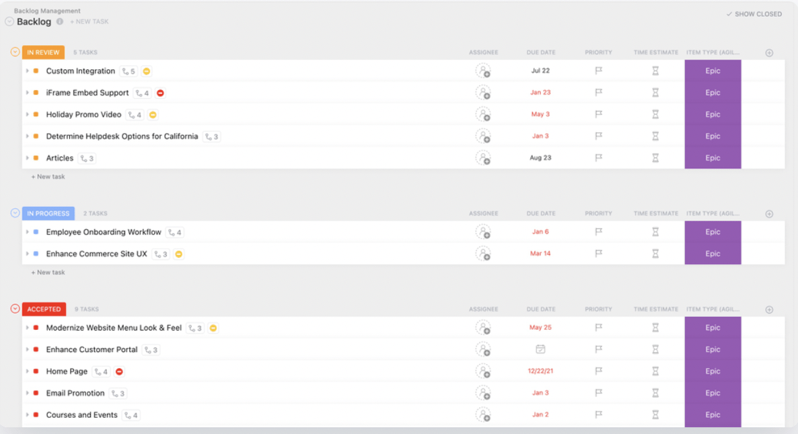Assign user to Determine Helpdesk Options task
798x434 pixels.
point(483,136)
